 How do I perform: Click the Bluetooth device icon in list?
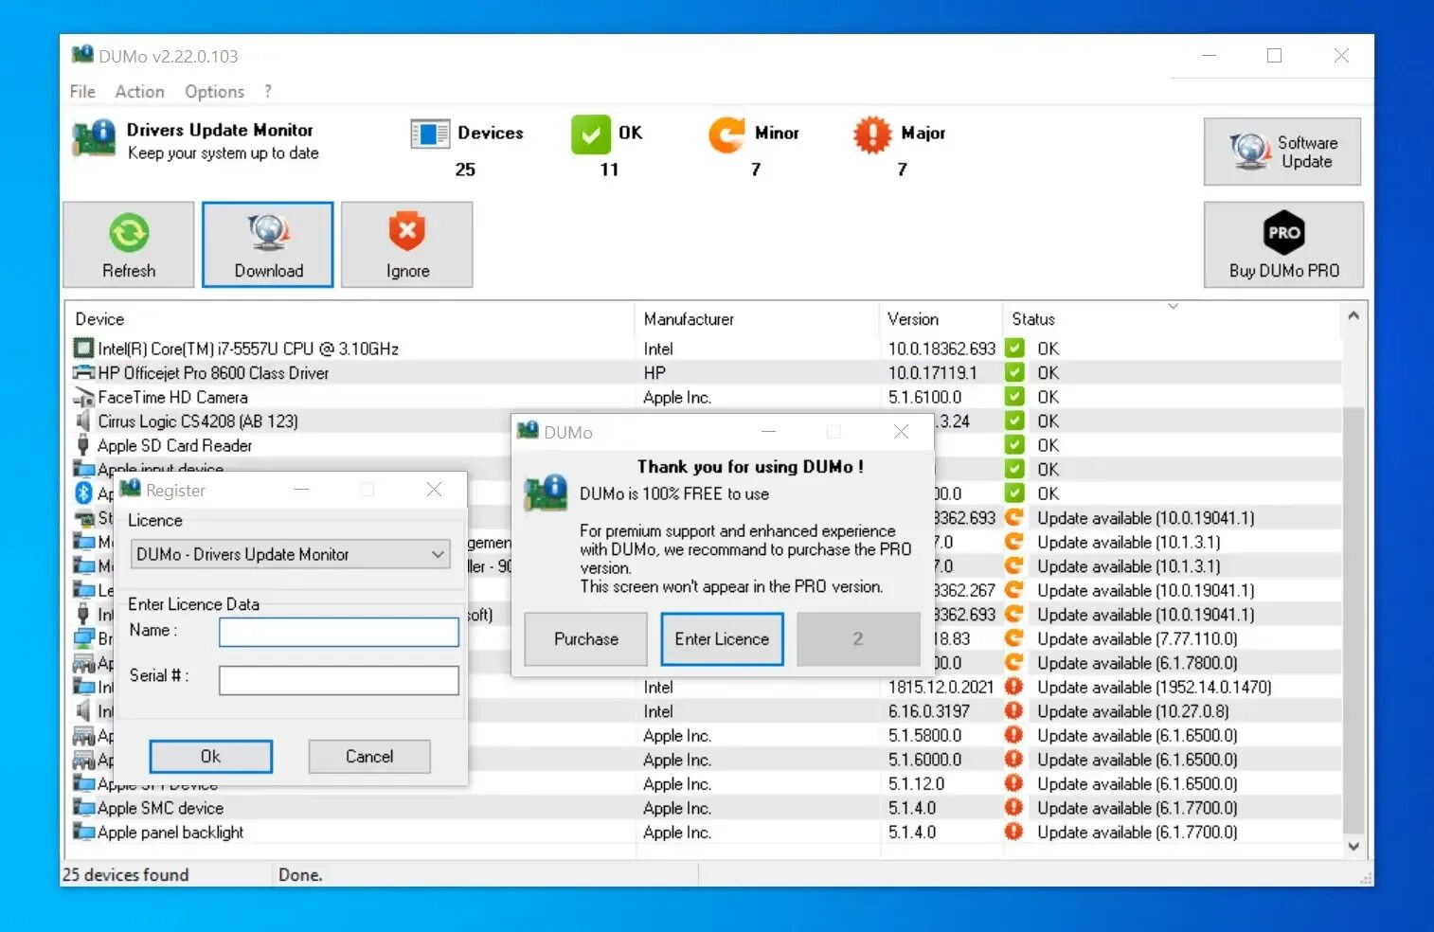[x=83, y=493]
